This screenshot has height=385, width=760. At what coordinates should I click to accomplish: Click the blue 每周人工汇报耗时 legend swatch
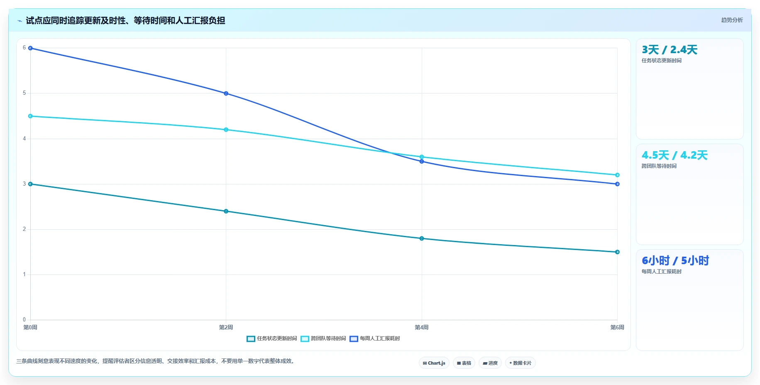[x=354, y=339]
